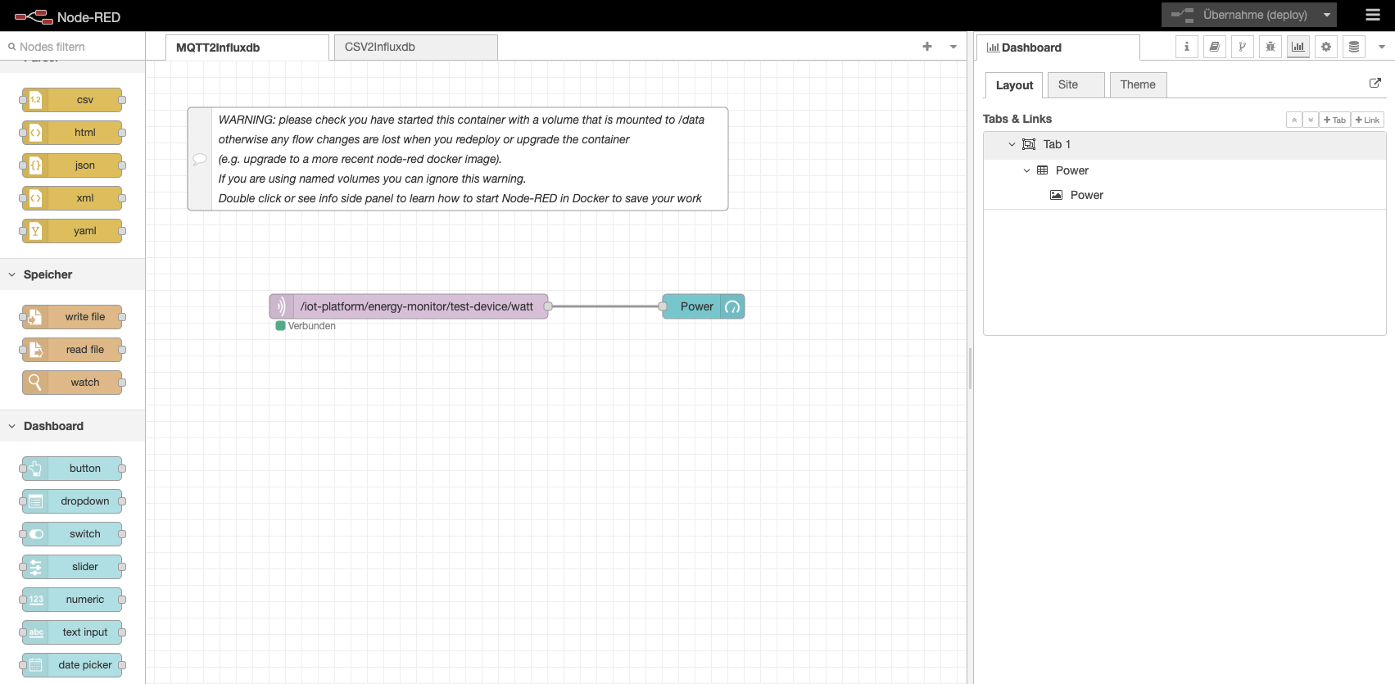Collapse the Power group in layout tree
1395x684 pixels.
click(x=1026, y=170)
